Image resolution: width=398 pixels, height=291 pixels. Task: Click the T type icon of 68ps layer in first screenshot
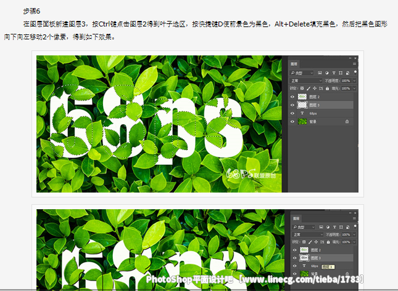302,113
